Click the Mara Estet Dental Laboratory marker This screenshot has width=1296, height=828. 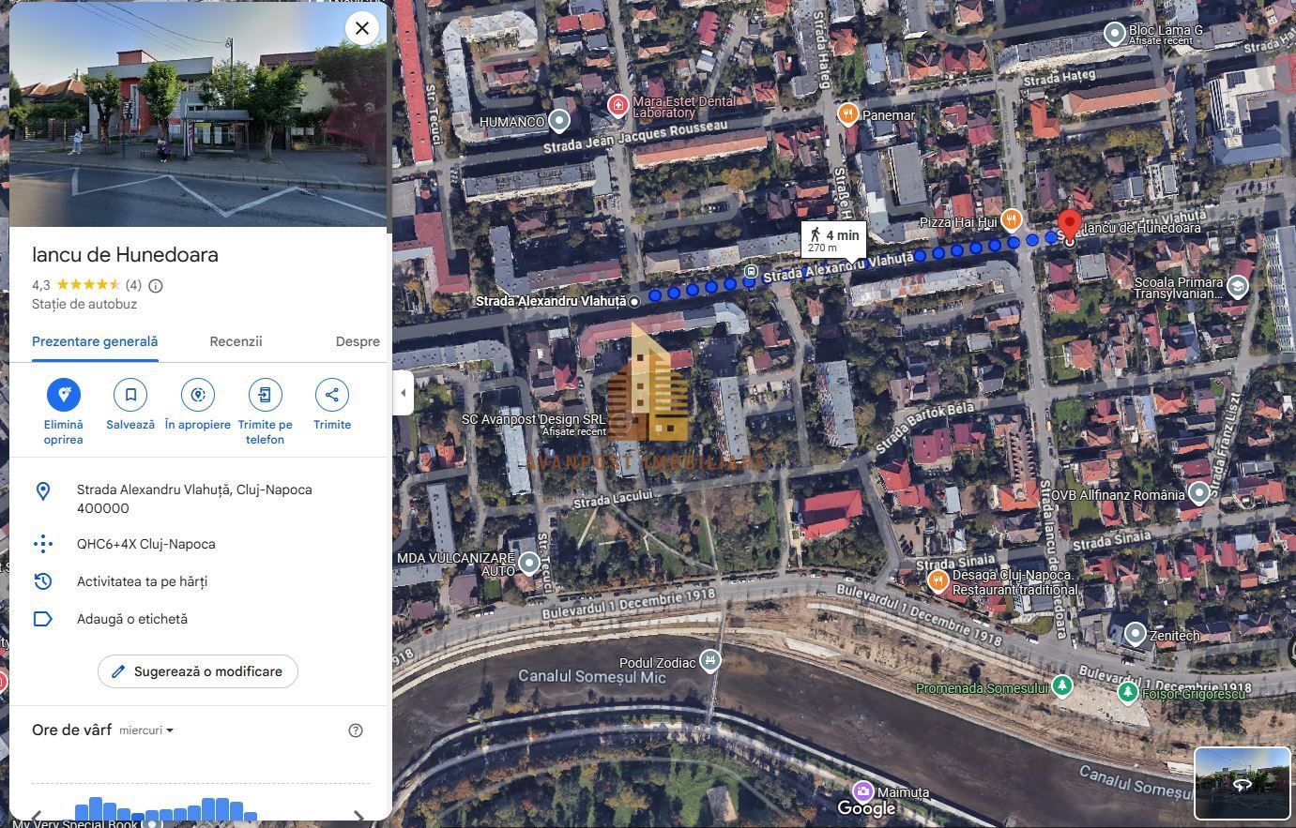[x=618, y=105]
